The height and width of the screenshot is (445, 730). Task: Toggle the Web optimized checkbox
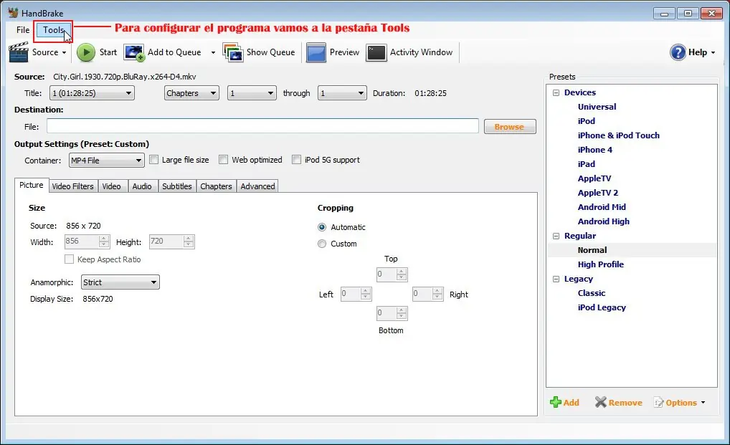pos(224,160)
